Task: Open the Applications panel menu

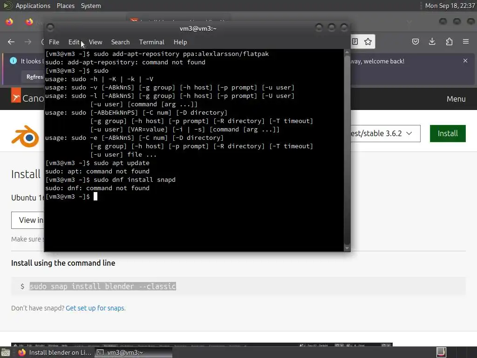Action: [33, 6]
